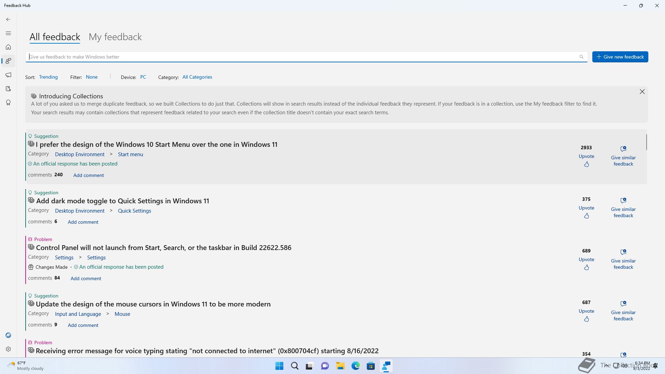Open File Explorer from taskbar
Screen dimensions: 665x374
(340, 366)
